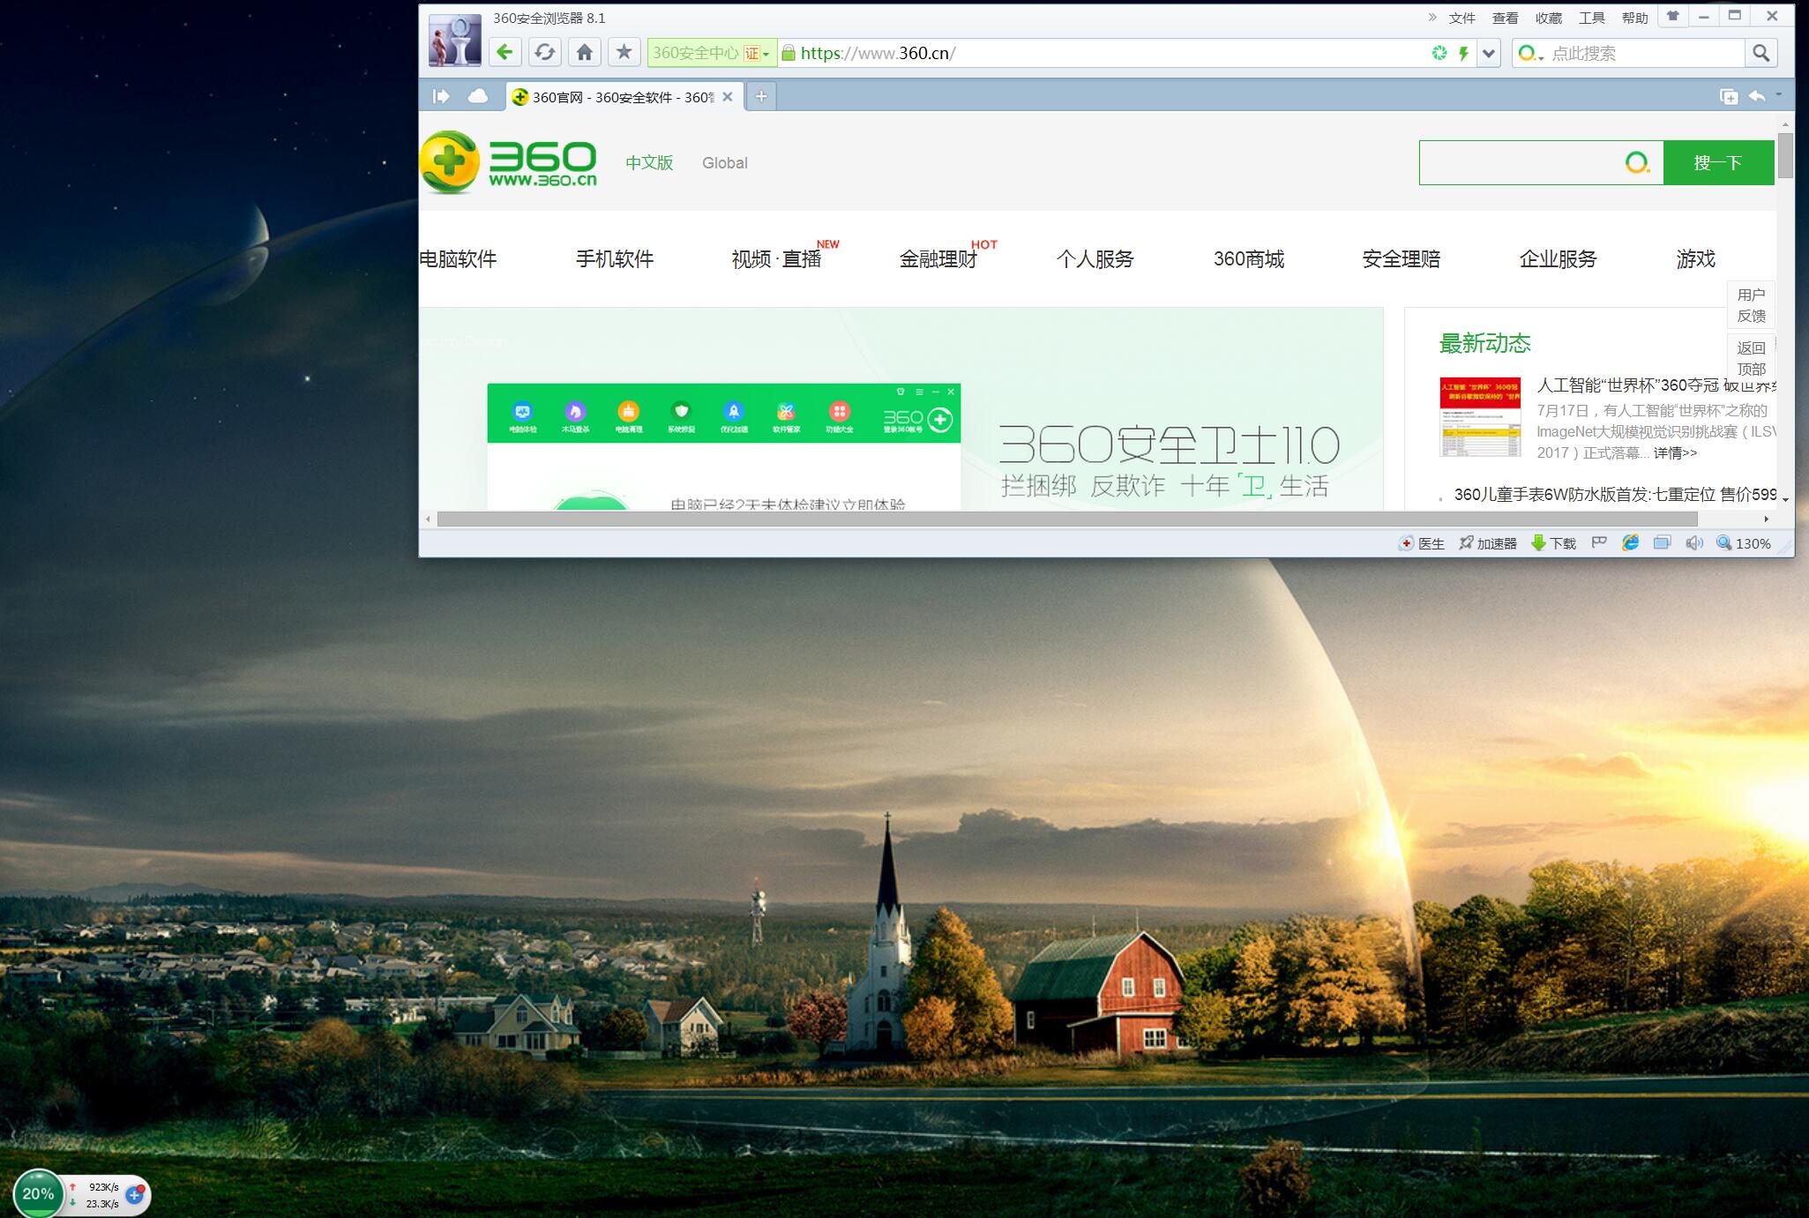Image resolution: width=1809 pixels, height=1218 pixels.
Task: Restore closed tab with undo arrow
Action: [x=1756, y=95]
